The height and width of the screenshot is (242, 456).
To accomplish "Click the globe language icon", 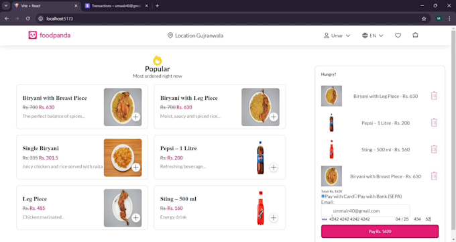I will click(x=365, y=36).
